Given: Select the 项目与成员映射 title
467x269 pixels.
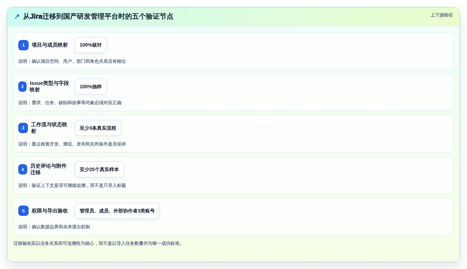Looking at the screenshot, I should pos(50,45).
